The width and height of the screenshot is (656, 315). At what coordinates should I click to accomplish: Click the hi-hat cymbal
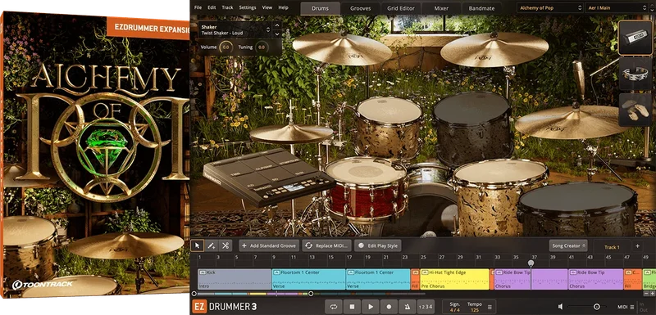tap(291, 133)
